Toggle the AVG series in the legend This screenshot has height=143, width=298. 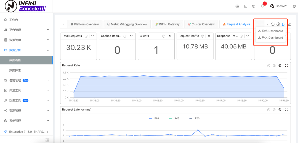click(x=174, y=118)
